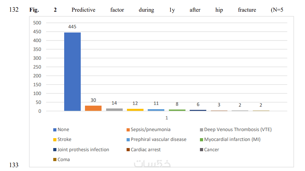Viewport: 305px width, 171px height.
Task: Click the Stroke legend color swatch
Action: (x=55, y=140)
